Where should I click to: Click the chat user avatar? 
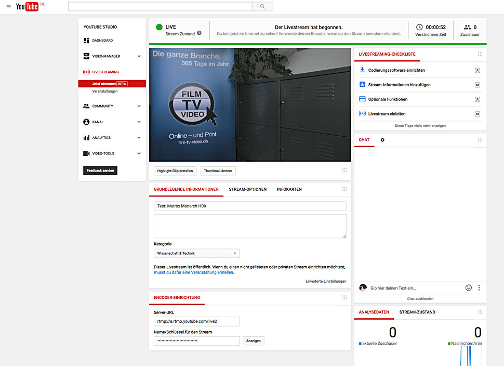point(363,288)
